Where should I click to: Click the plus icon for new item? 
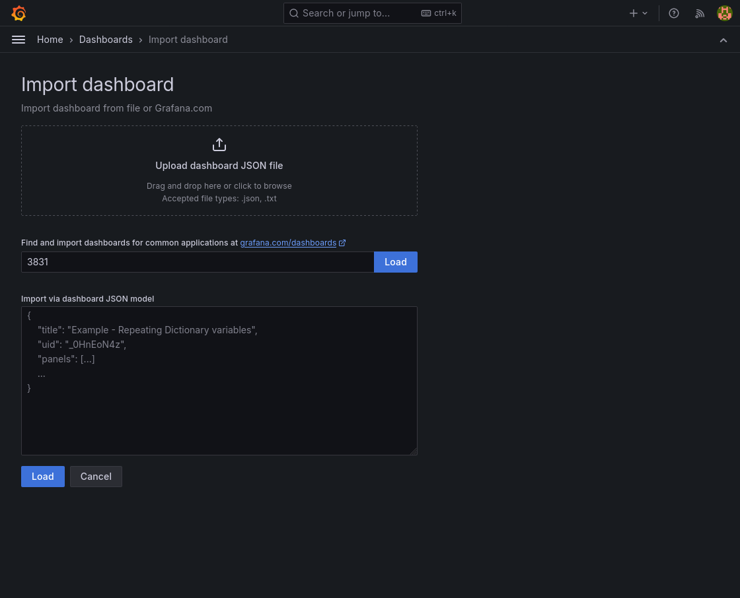pos(633,13)
